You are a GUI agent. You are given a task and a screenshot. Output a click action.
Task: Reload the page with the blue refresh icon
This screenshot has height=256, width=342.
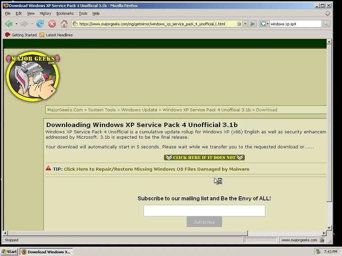(40, 24)
